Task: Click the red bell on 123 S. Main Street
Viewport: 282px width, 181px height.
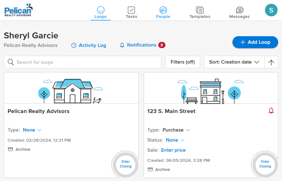Action: click(271, 111)
